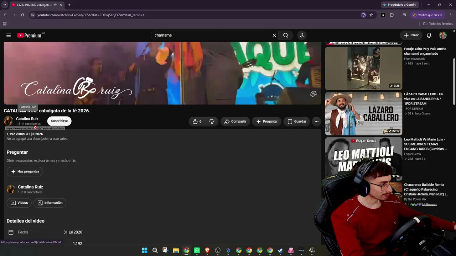Open Chacareras Bailable Remix title link
Screen dimensions: 456x256
(426, 190)
